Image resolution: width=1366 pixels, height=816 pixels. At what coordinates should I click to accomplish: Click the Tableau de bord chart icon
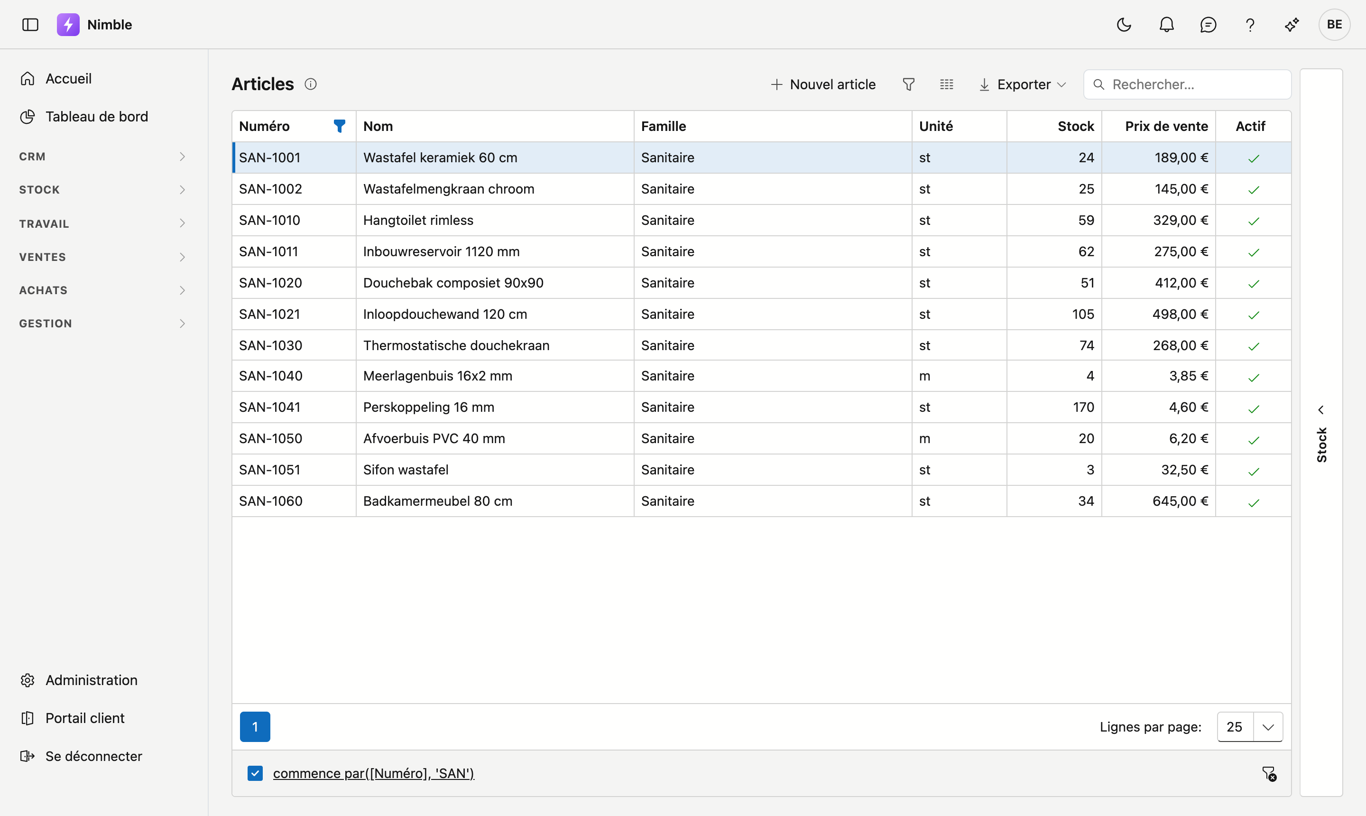pyautogui.click(x=28, y=117)
